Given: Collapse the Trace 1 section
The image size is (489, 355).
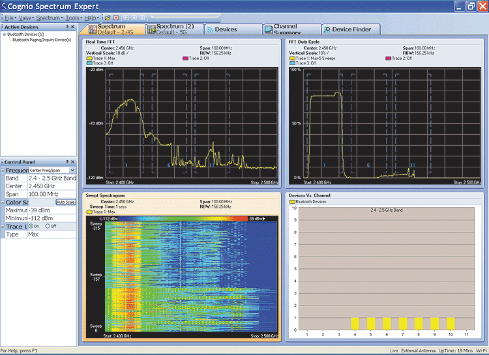Looking at the screenshot, I should point(3,227).
